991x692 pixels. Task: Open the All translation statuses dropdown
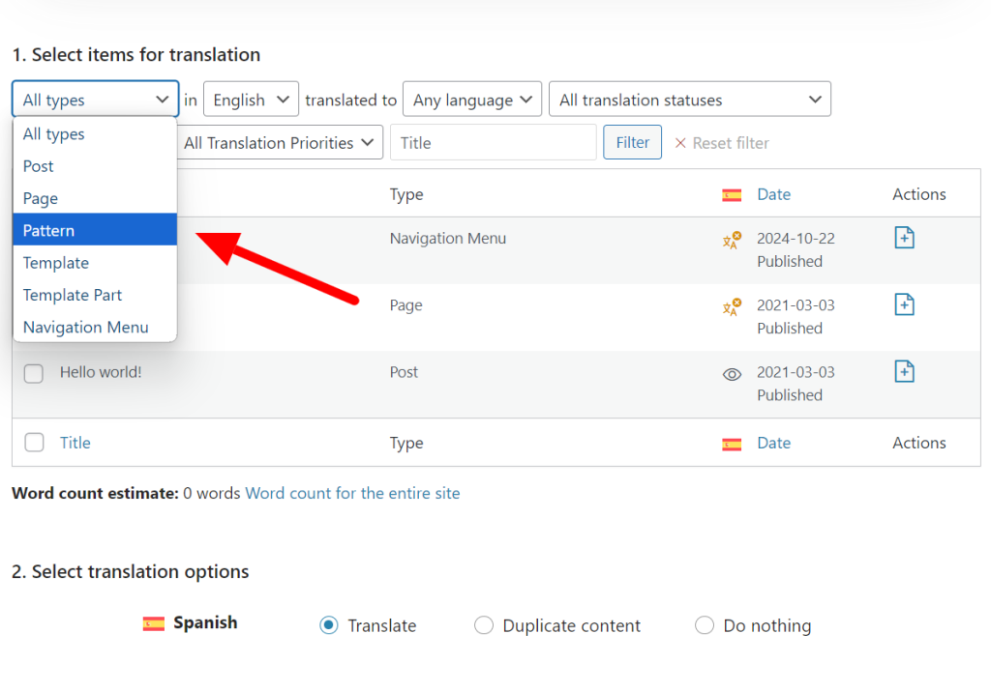pyautogui.click(x=689, y=100)
